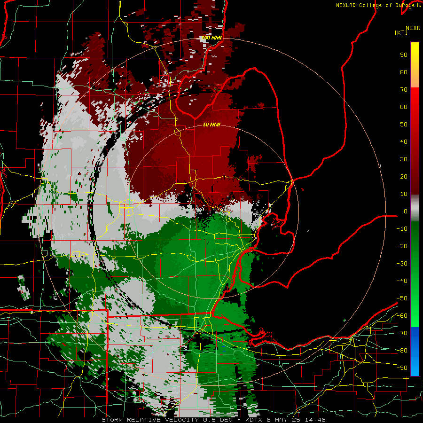
Task: Select the positive 50 legend value
Action: click(404, 125)
